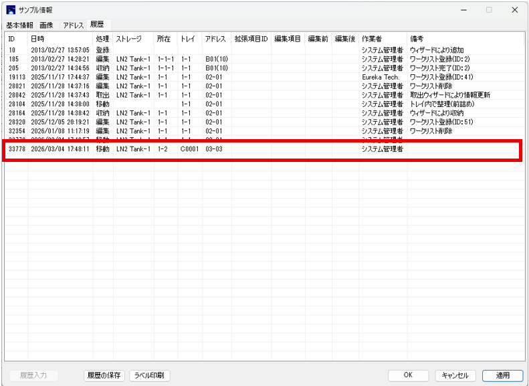Screen dimensions: 529x386
Task: Open the 画像 tab
Action: pyautogui.click(x=46, y=25)
